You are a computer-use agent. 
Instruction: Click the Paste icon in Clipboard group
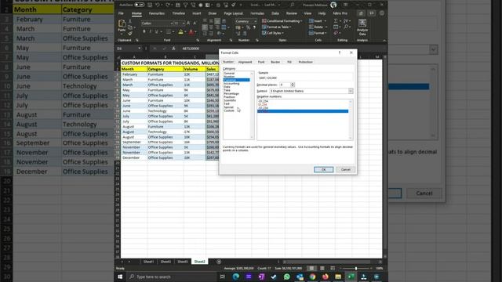click(x=122, y=24)
